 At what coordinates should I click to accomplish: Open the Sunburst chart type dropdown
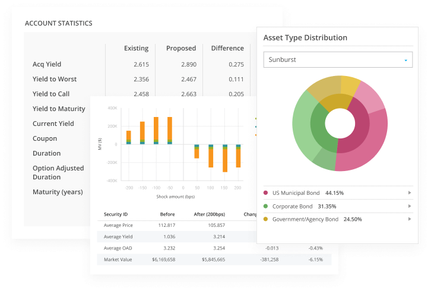point(332,60)
